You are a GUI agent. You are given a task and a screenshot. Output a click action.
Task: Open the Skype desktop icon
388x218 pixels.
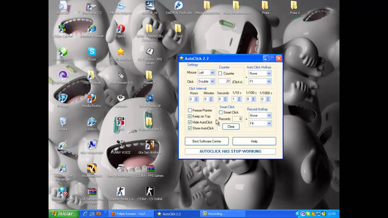pyautogui.click(x=92, y=52)
